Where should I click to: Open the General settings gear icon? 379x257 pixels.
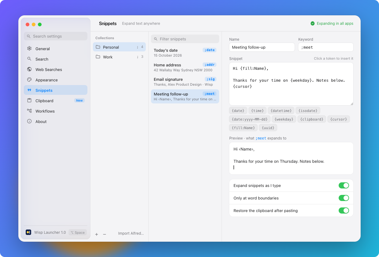pyautogui.click(x=29, y=48)
